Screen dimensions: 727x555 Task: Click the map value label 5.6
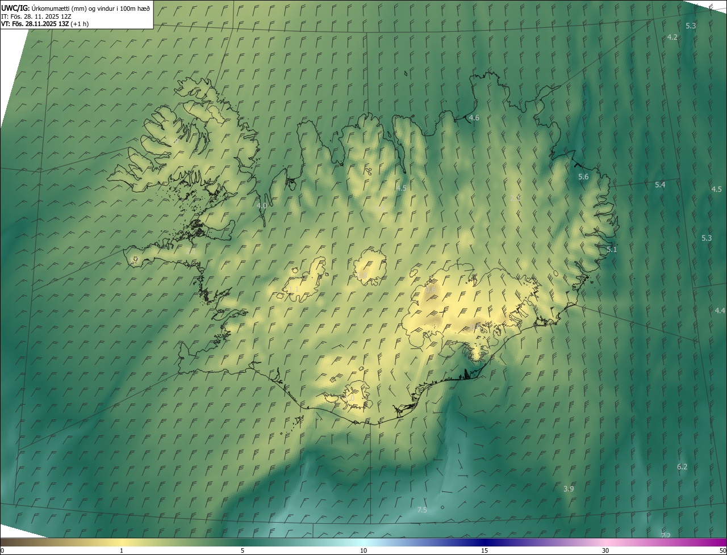583,177
